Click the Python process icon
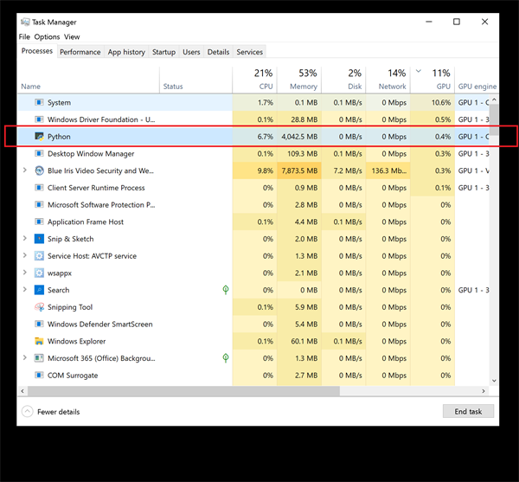The width and height of the screenshot is (519, 482). coord(39,137)
